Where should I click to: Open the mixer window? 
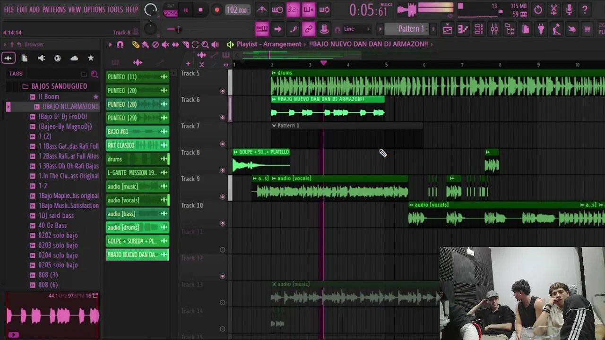click(494, 29)
